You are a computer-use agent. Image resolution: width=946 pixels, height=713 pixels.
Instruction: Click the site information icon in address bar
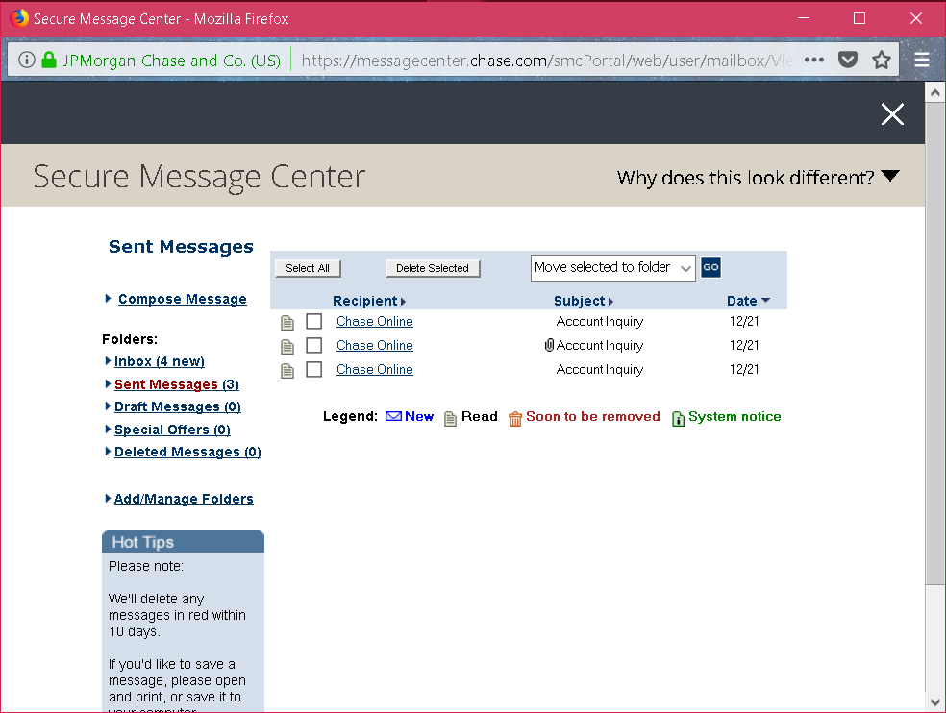tap(27, 60)
